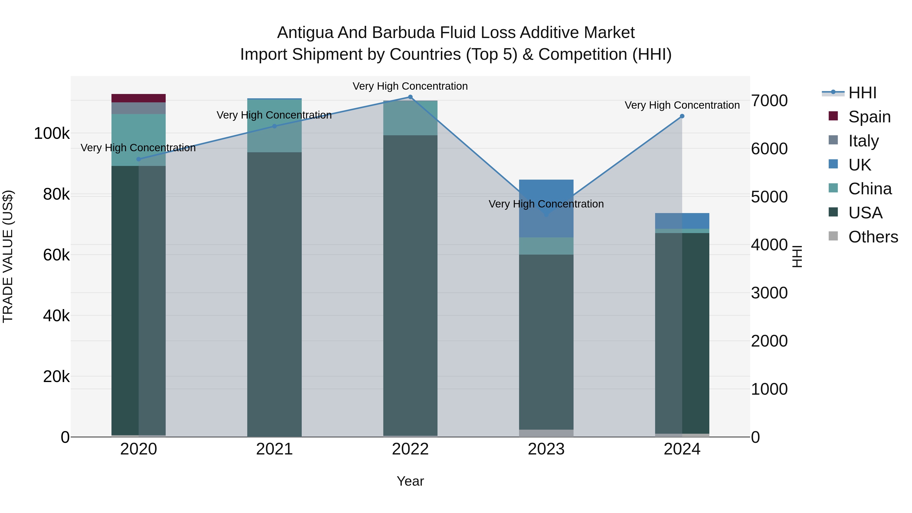912x513 pixels.
Task: Click the subtitle 'Import Shipment by Countries'
Action: [x=351, y=54]
